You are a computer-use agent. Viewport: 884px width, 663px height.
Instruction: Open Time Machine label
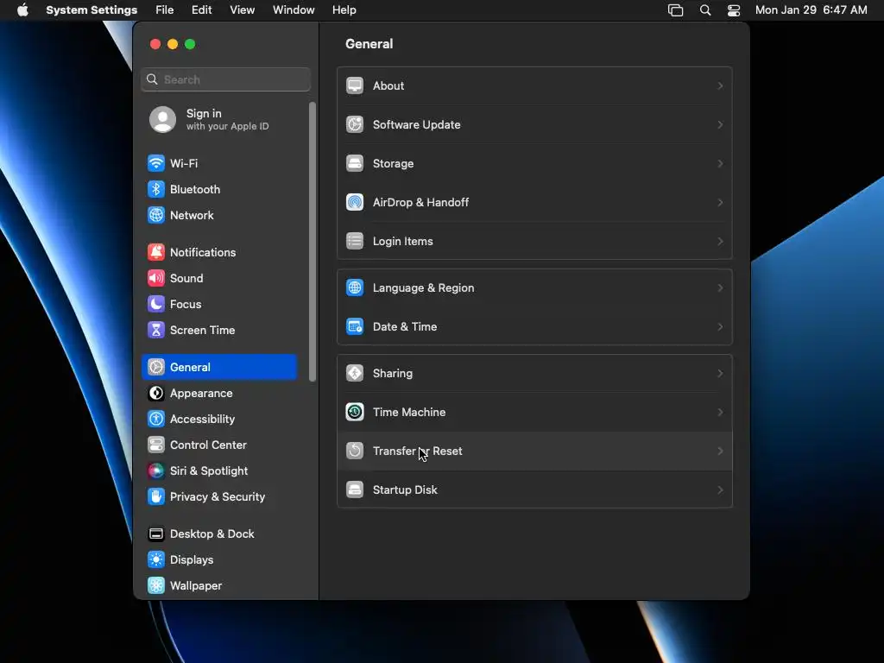[x=408, y=413]
